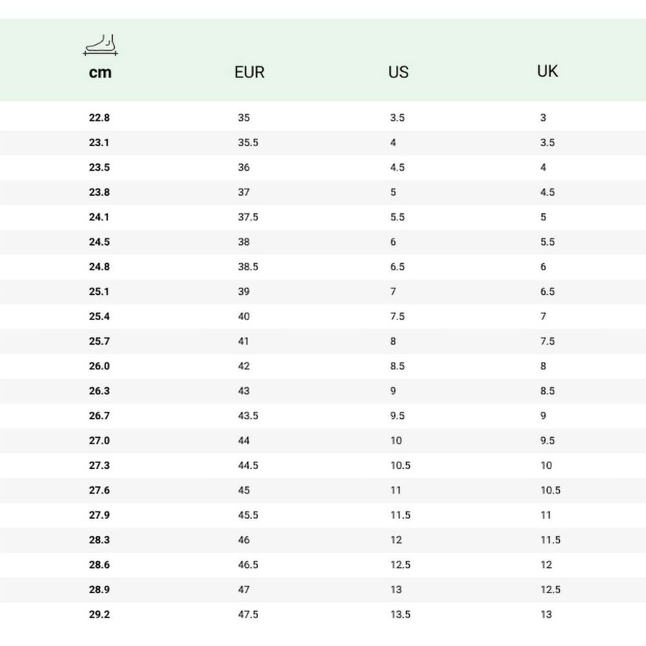Select EUR size 42 cell
The height and width of the screenshot is (646, 646).
(244, 366)
